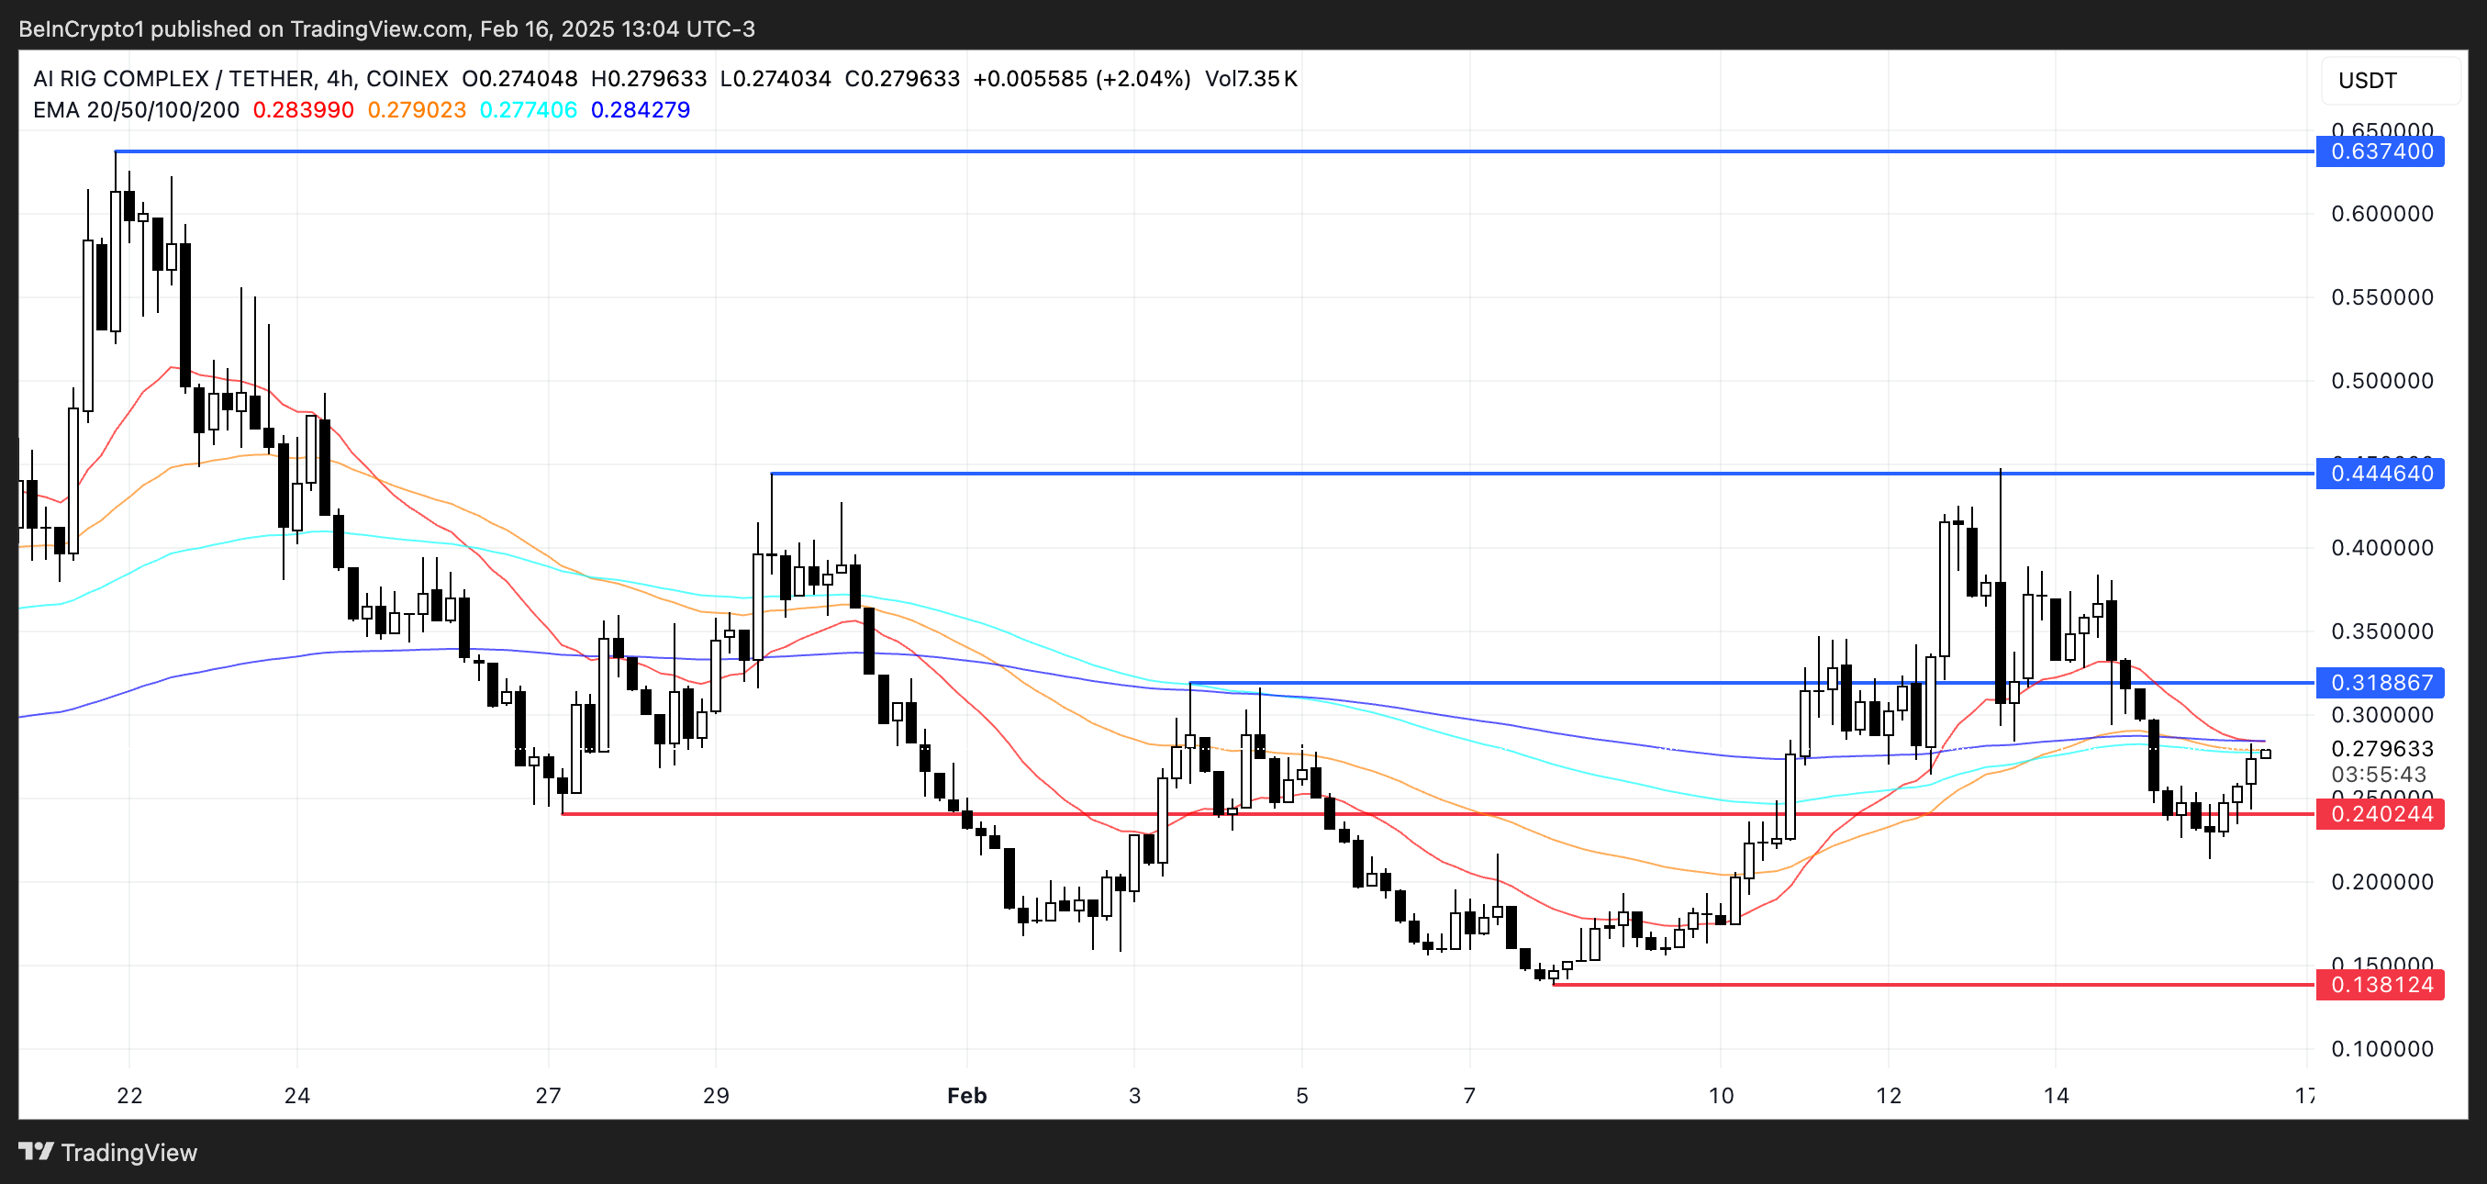The height and width of the screenshot is (1184, 2487).
Task: Click the 0.200000 price scale tick
Action: pyautogui.click(x=2381, y=882)
